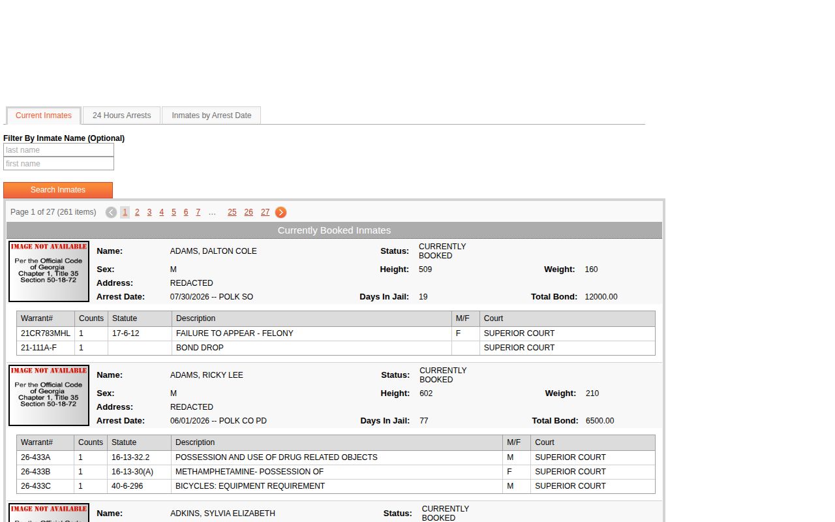Select inmate name ADAMS, RICKY LEE
Screen dimensions: 835x522
(207, 375)
